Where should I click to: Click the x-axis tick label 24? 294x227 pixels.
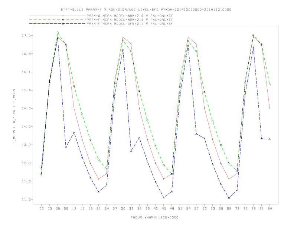point(107,208)
